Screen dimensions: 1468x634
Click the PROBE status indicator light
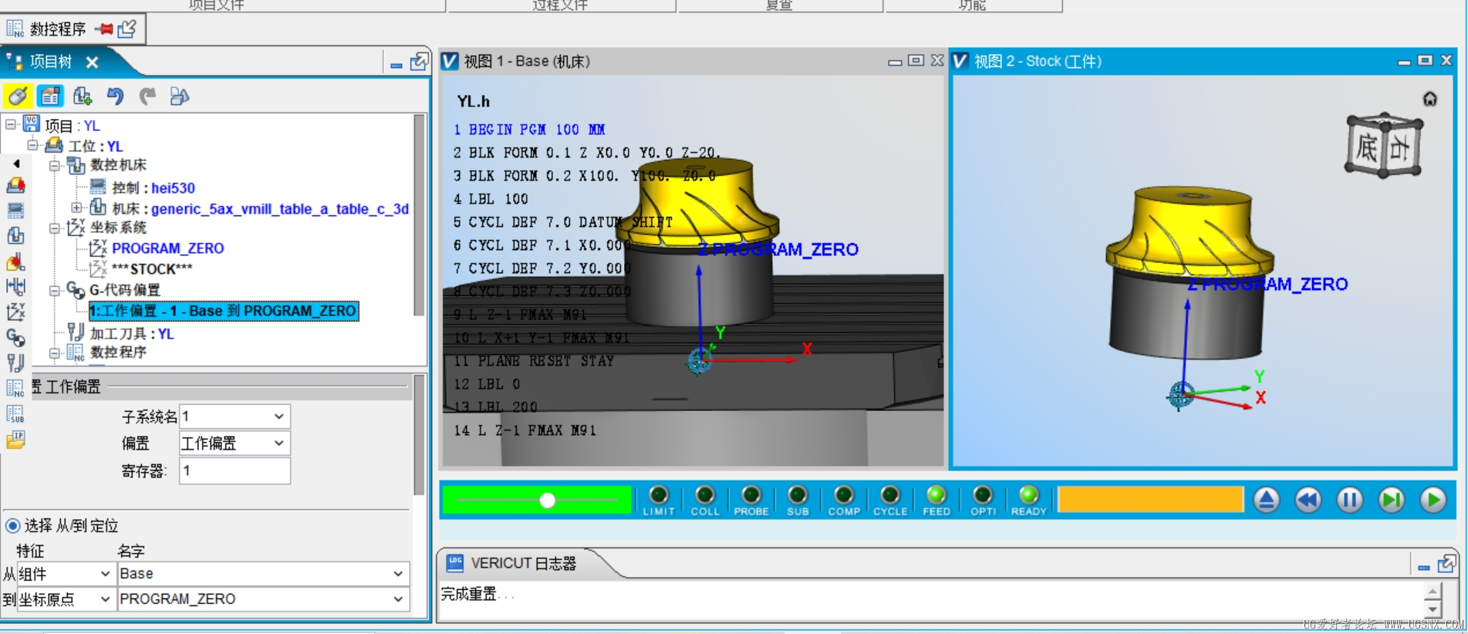click(x=751, y=494)
